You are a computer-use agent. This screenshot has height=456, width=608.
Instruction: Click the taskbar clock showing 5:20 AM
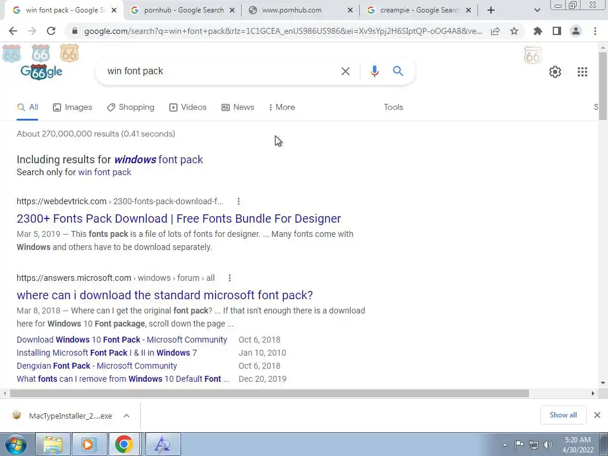pyautogui.click(x=578, y=445)
